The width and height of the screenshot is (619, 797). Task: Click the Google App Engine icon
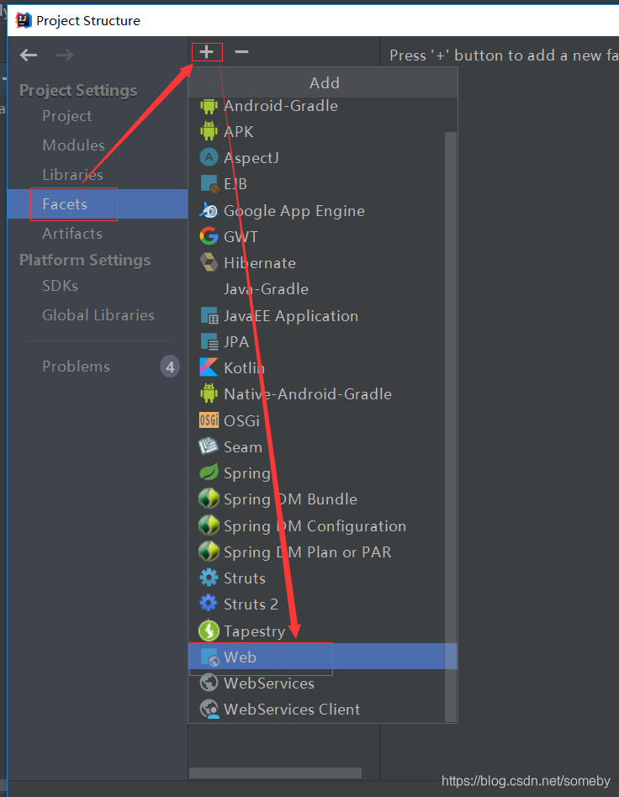209,210
